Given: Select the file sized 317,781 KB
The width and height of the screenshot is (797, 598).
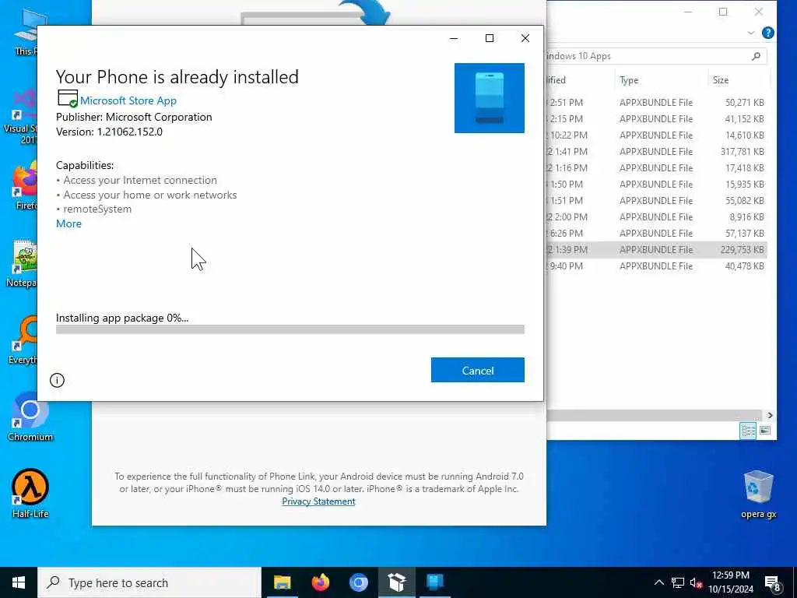Looking at the screenshot, I should point(657,151).
